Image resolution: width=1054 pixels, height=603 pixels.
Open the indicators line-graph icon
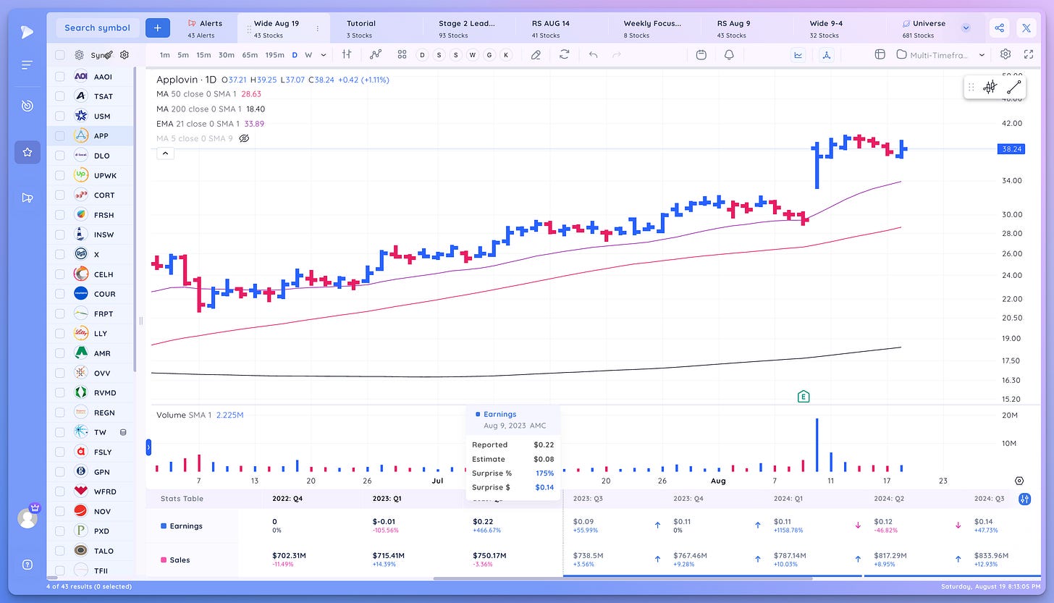[375, 54]
